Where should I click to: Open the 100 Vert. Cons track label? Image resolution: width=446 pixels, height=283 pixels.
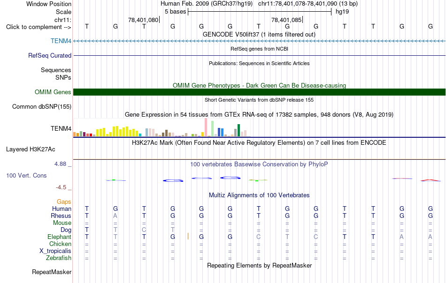26,175
